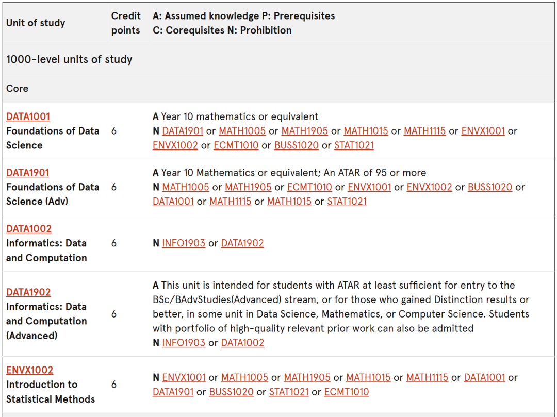Open the DATA1901 unit heading link
Screen dimensions: 557x417
click(27, 173)
